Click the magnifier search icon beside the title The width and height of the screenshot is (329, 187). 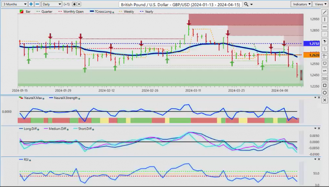[x=246, y=4]
